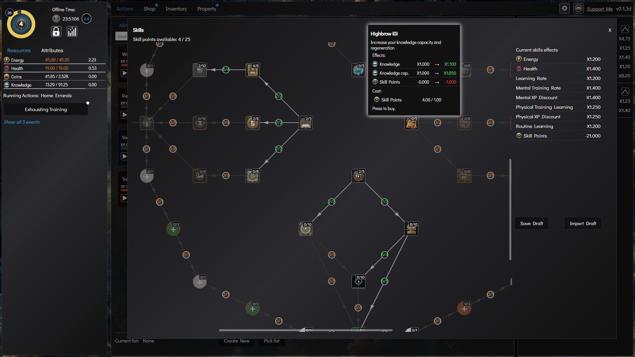Open the Support Me link
Image resolution: width=635 pixels, height=357 pixels.
(600, 9)
